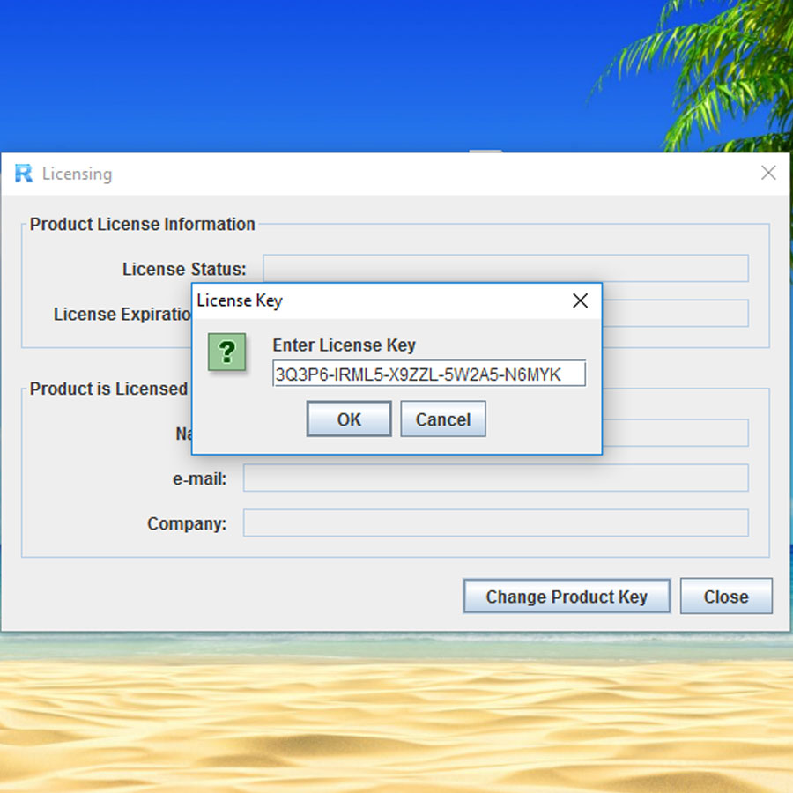Close the License Key dialog
Screen dimensions: 793x793
(580, 300)
